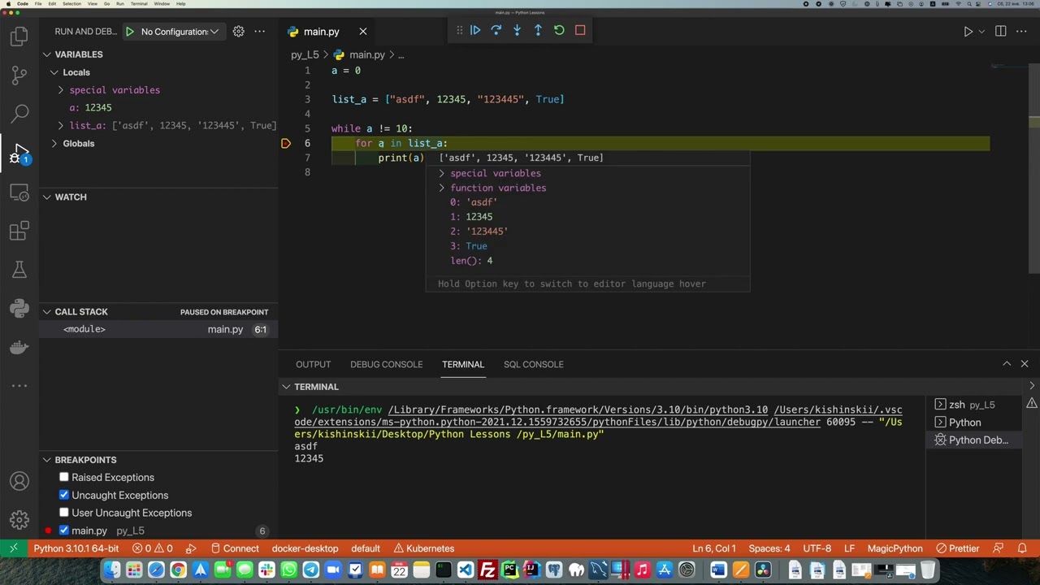Restart the debug session
The height and width of the screenshot is (585, 1040).
(559, 30)
